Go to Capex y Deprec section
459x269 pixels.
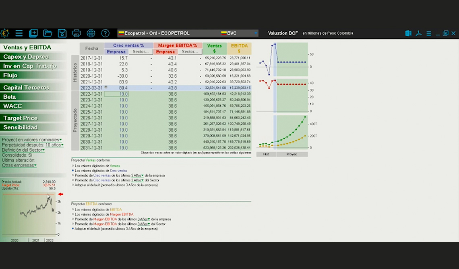click(33, 57)
